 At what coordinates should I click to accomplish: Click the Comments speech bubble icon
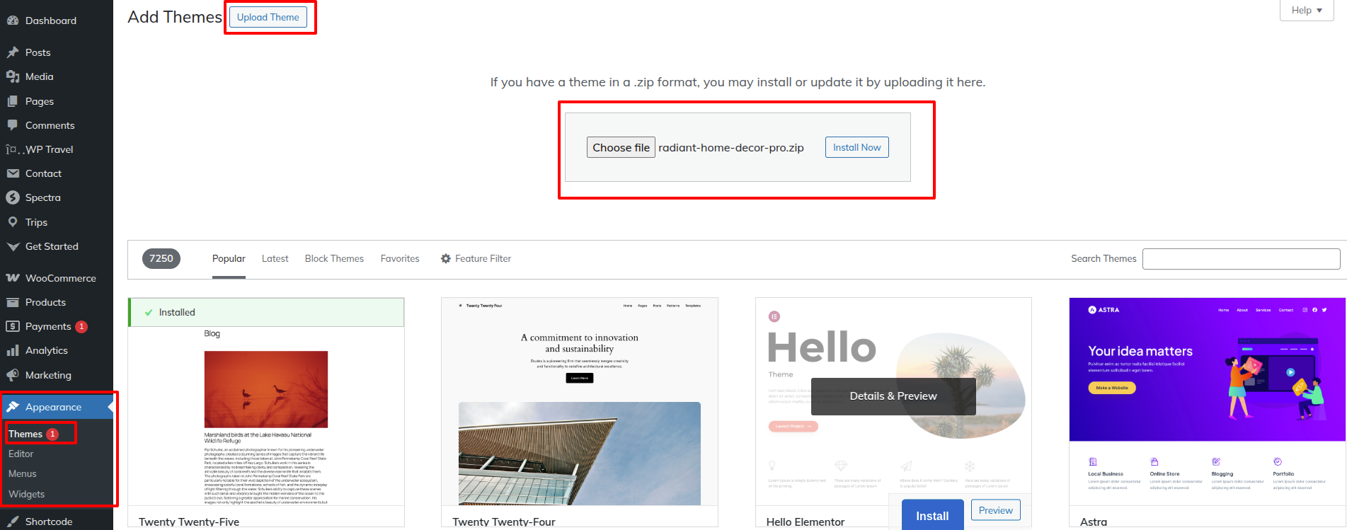13,125
